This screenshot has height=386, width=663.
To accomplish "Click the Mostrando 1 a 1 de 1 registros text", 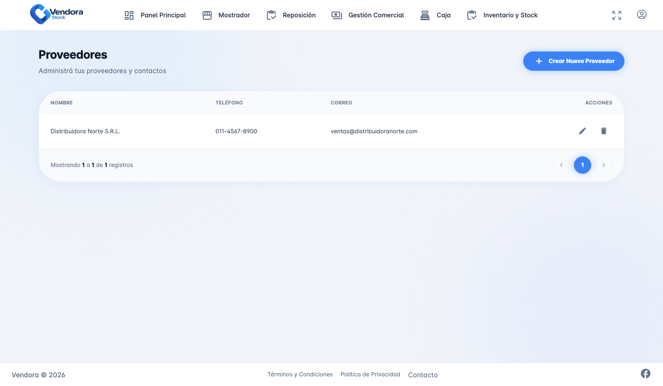I will coord(92,165).
